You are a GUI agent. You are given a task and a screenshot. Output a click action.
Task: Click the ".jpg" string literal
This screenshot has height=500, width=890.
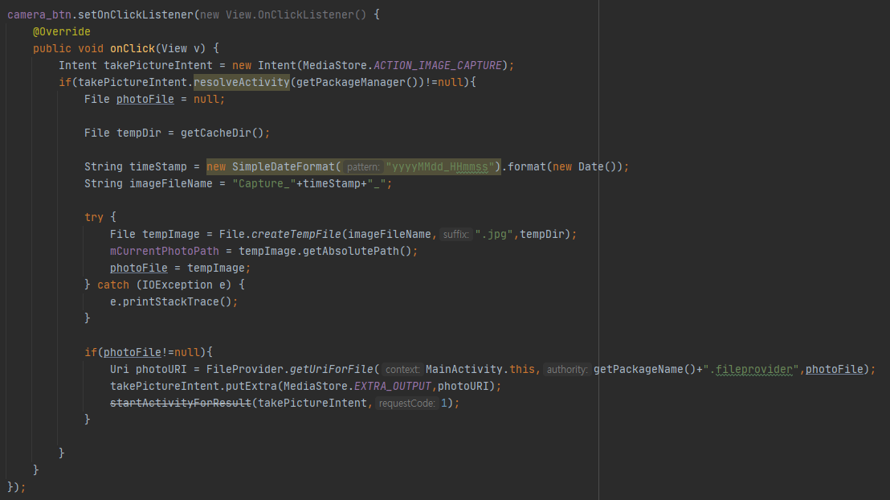pos(494,234)
